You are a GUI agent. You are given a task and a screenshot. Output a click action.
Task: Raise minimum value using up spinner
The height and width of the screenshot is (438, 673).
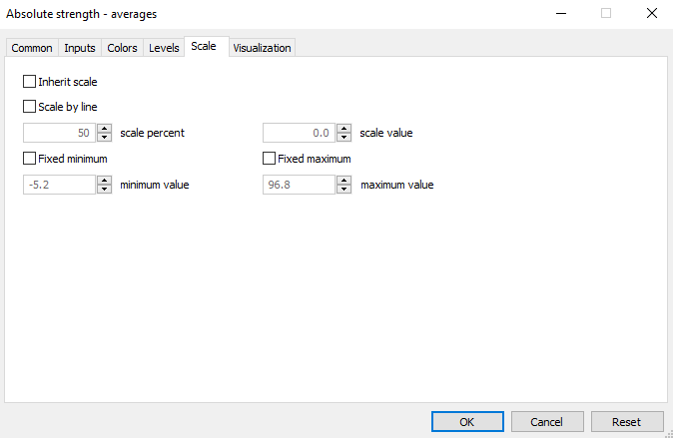[104, 180]
